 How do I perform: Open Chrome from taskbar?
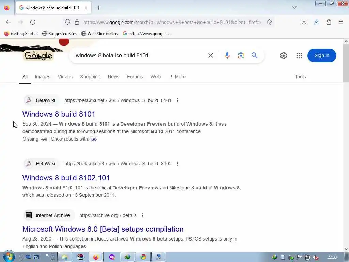pyautogui.click(x=143, y=257)
